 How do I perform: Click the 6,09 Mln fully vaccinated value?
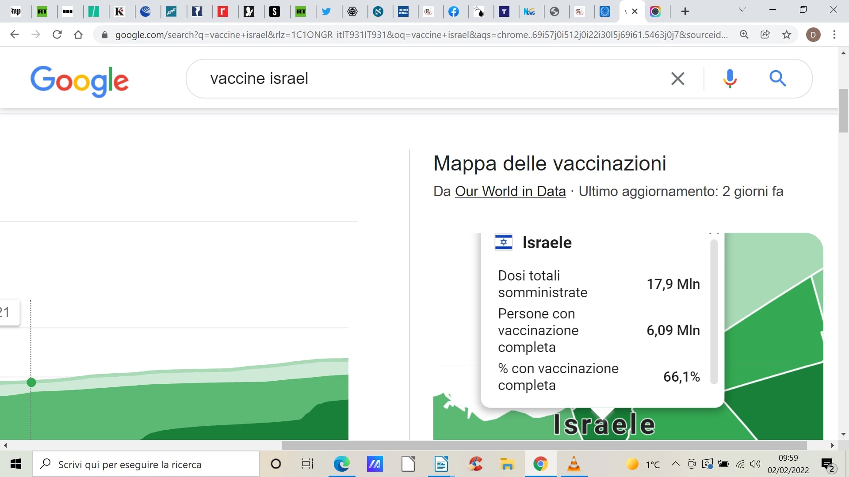(673, 330)
